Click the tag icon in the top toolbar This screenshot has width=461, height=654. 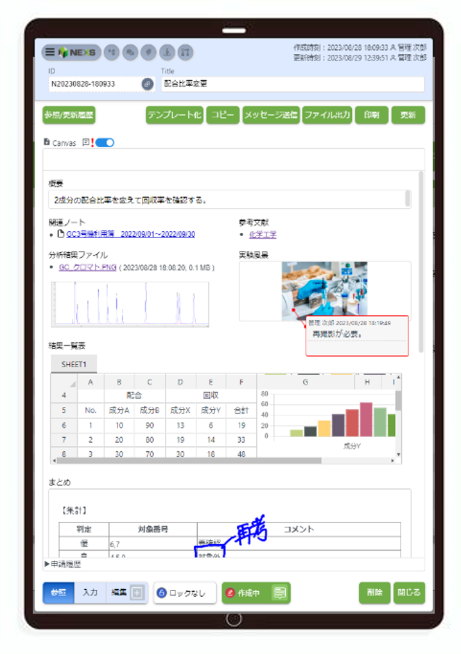coord(148,52)
